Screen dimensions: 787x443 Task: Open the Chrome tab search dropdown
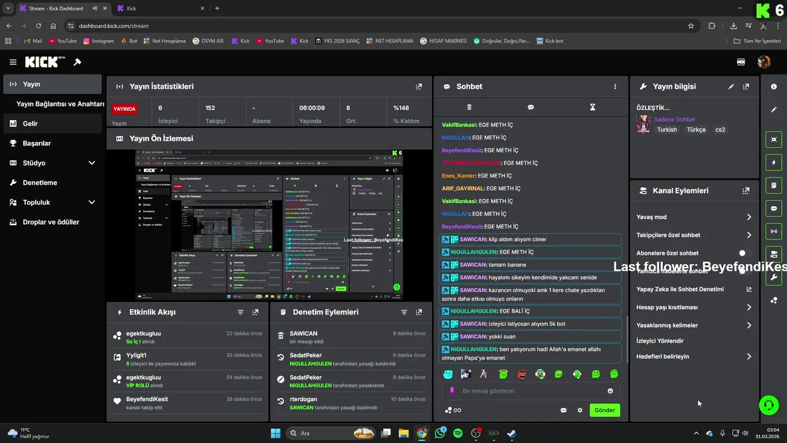(8, 9)
